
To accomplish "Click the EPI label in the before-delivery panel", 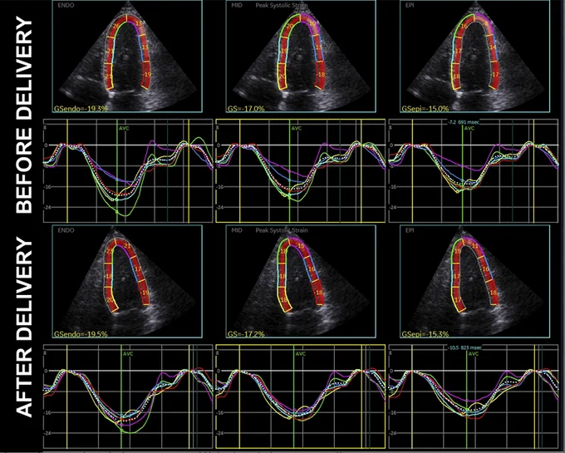I will click(410, 6).
